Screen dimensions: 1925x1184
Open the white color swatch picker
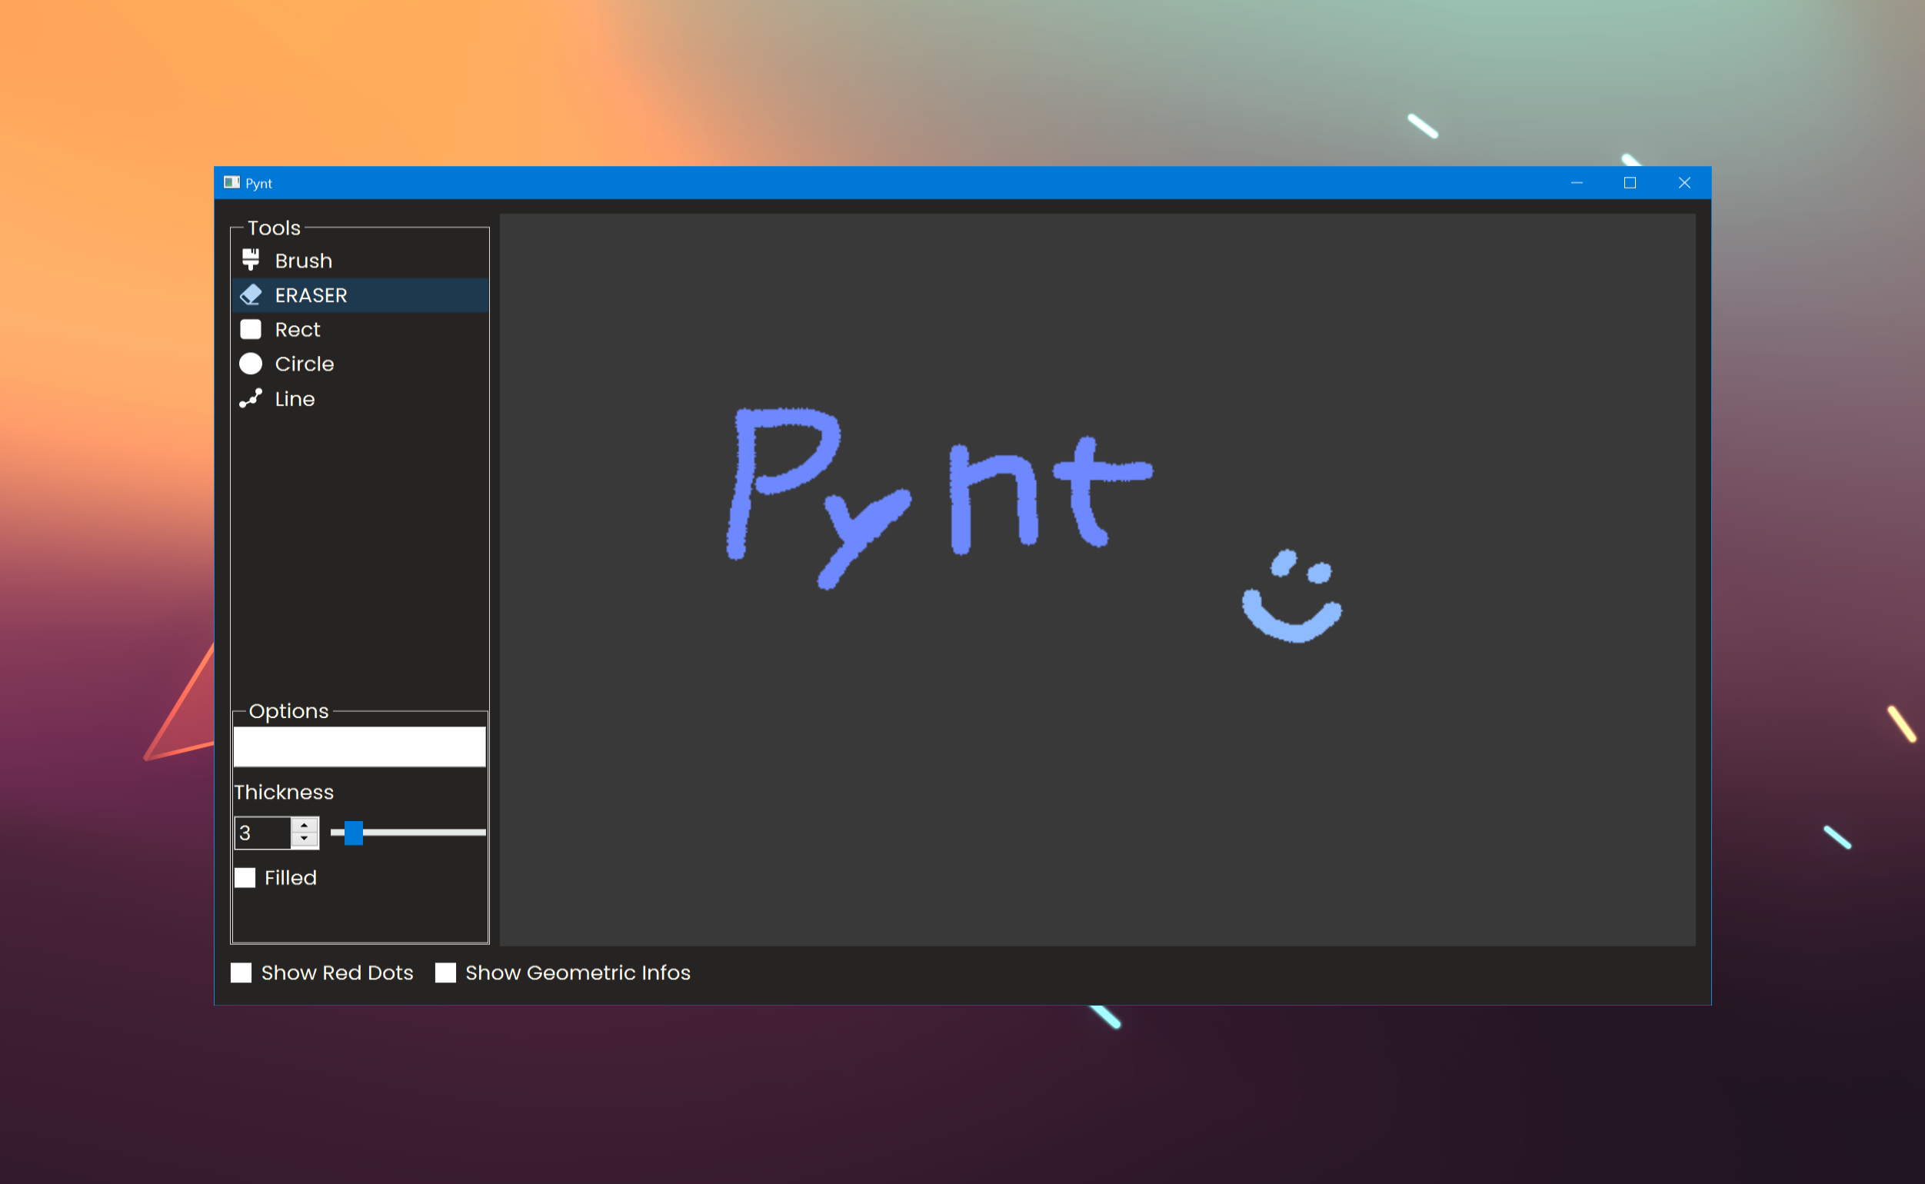pos(359,747)
